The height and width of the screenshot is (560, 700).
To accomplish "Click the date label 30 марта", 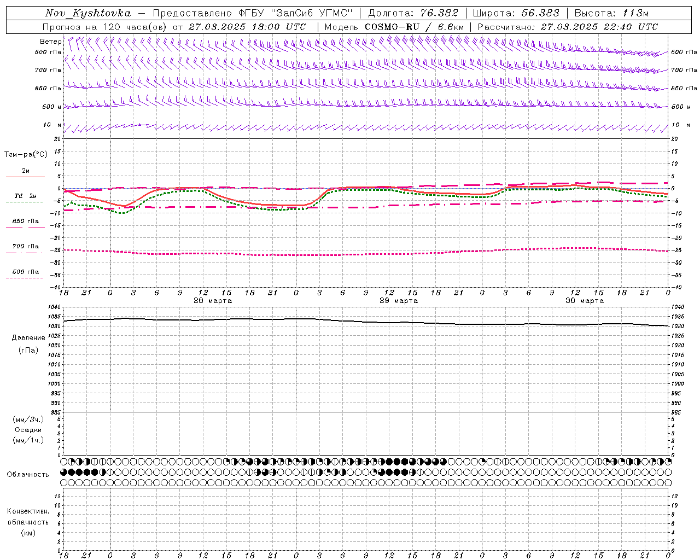I will point(585,301).
